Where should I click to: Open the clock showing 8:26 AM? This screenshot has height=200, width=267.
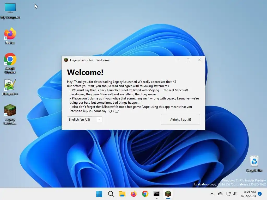[248, 194]
